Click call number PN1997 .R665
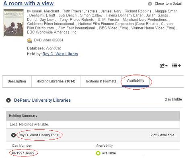This screenshot has width=185, height=158. coord(23,153)
